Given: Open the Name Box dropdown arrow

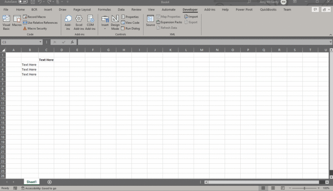Looking at the screenshot, I should point(41,42).
